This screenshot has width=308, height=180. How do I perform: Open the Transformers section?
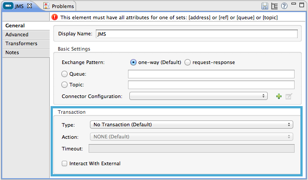coord(26,43)
